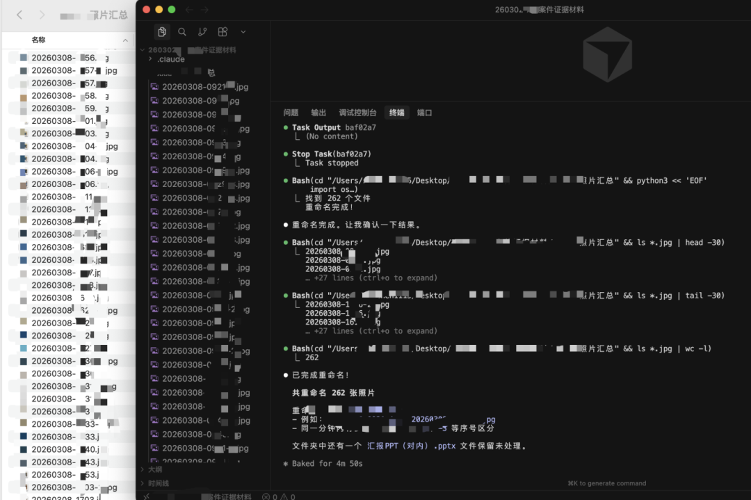Screen dimensions: 751x500
Task: Open the Search view icon
Action: click(182, 31)
